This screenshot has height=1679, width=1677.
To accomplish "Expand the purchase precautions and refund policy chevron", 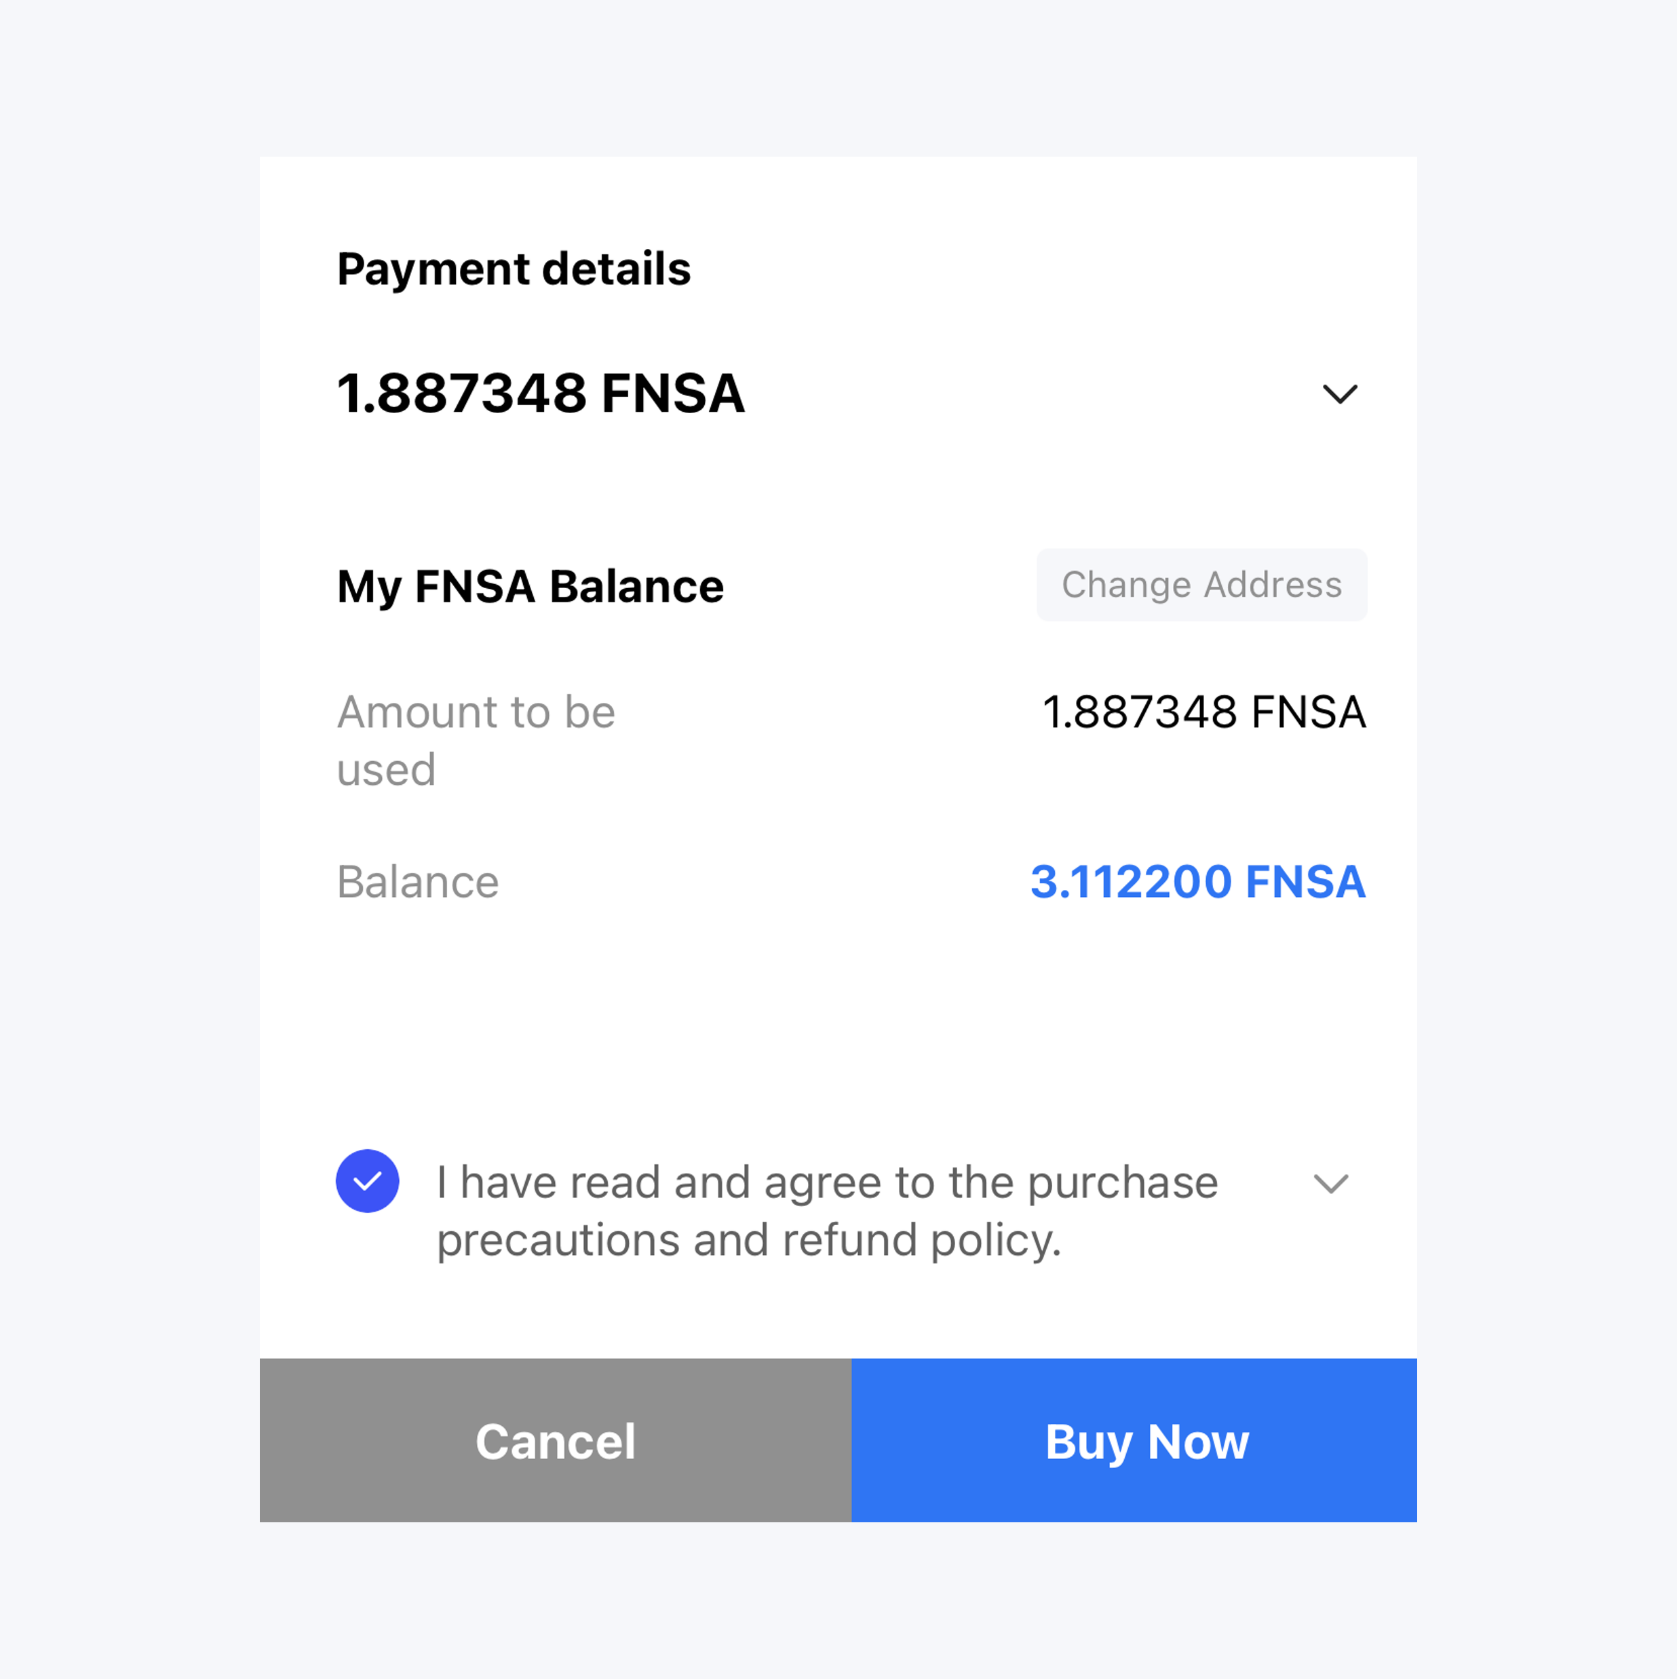I will (x=1330, y=1183).
